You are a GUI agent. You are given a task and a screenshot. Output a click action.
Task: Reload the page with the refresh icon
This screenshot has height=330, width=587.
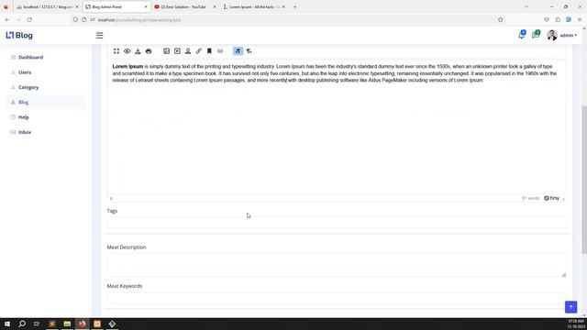pos(29,19)
